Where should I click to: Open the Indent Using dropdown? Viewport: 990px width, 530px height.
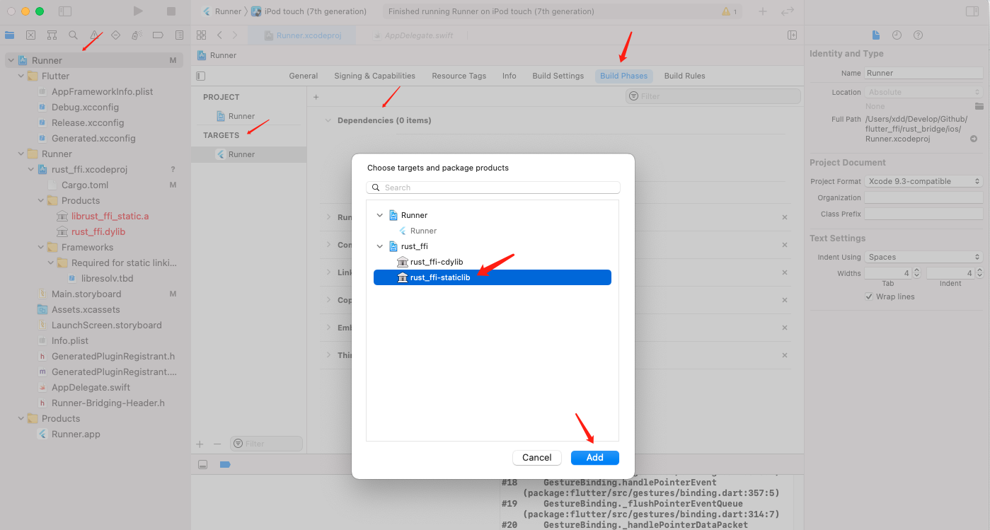click(923, 257)
